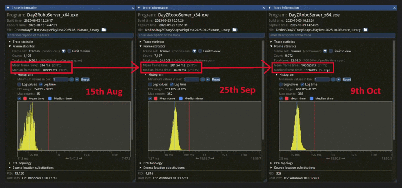Screen dimensions: 402x188
Task: Click Reset button in the 9th Oct histogram
Action: [346, 80]
